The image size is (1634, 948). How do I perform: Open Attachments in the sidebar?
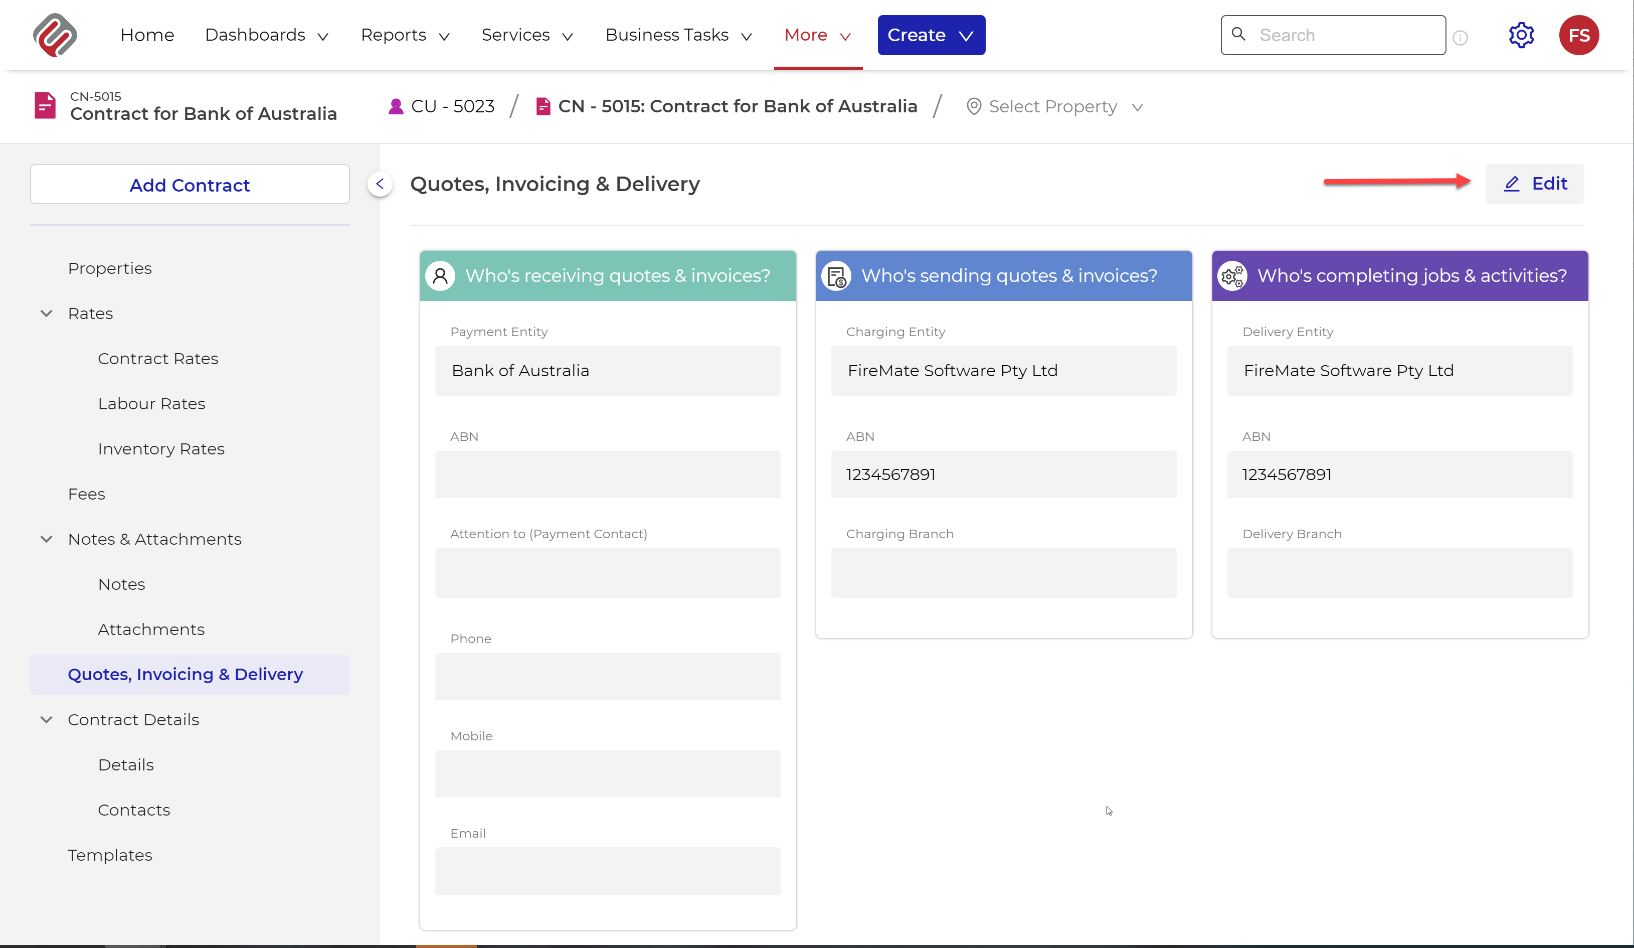click(151, 629)
